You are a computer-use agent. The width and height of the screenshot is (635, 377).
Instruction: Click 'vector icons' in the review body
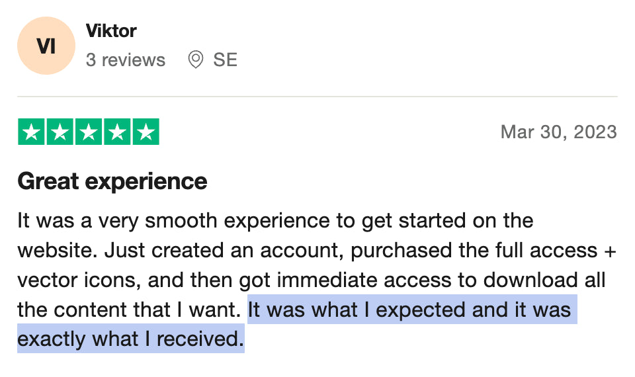click(77, 280)
